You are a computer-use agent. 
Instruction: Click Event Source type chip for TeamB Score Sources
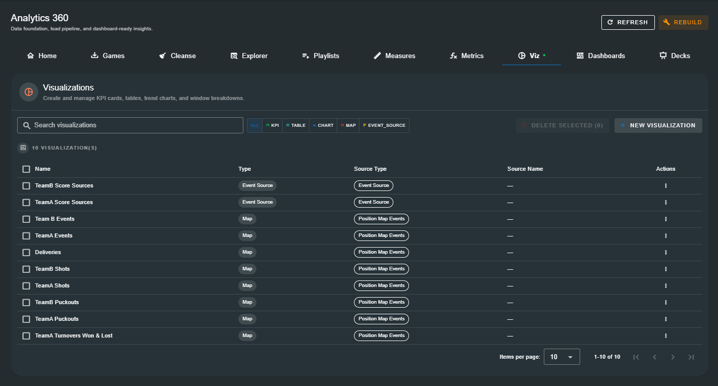(x=258, y=186)
